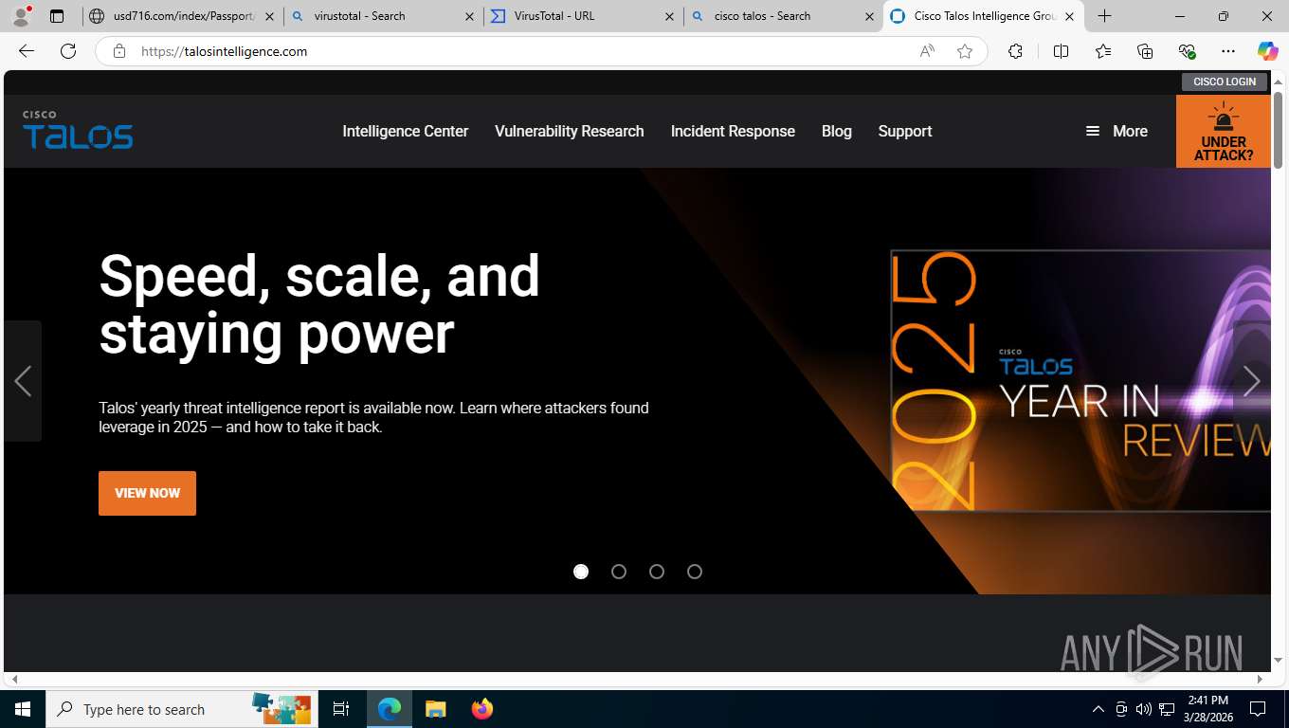This screenshot has width=1289, height=728.
Task: Open the Favorites list icon
Action: tap(1103, 51)
